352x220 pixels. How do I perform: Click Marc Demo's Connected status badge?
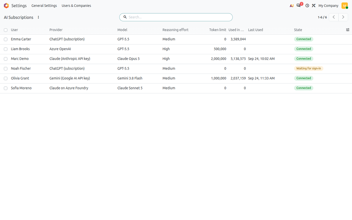click(304, 59)
